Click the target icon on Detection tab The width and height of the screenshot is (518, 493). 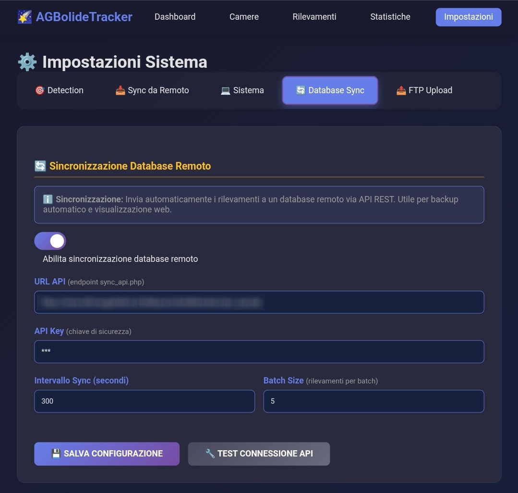(40, 90)
